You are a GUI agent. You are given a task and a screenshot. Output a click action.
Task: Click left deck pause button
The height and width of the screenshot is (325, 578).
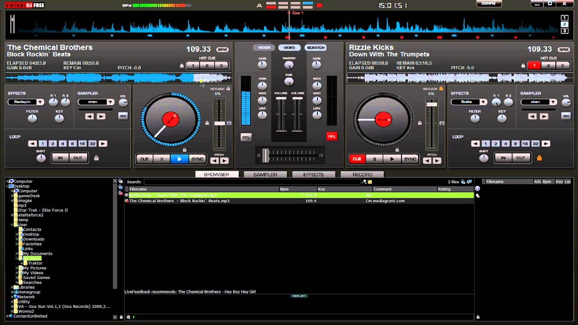point(162,159)
